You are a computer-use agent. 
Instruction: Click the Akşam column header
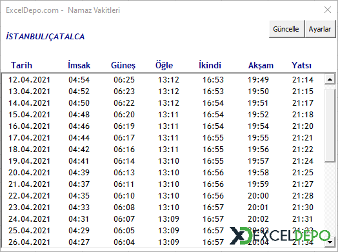coord(261,66)
